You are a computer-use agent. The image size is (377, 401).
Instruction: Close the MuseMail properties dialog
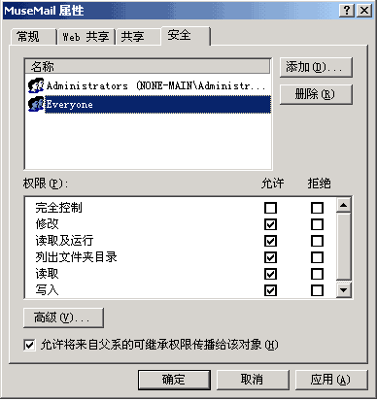point(364,11)
